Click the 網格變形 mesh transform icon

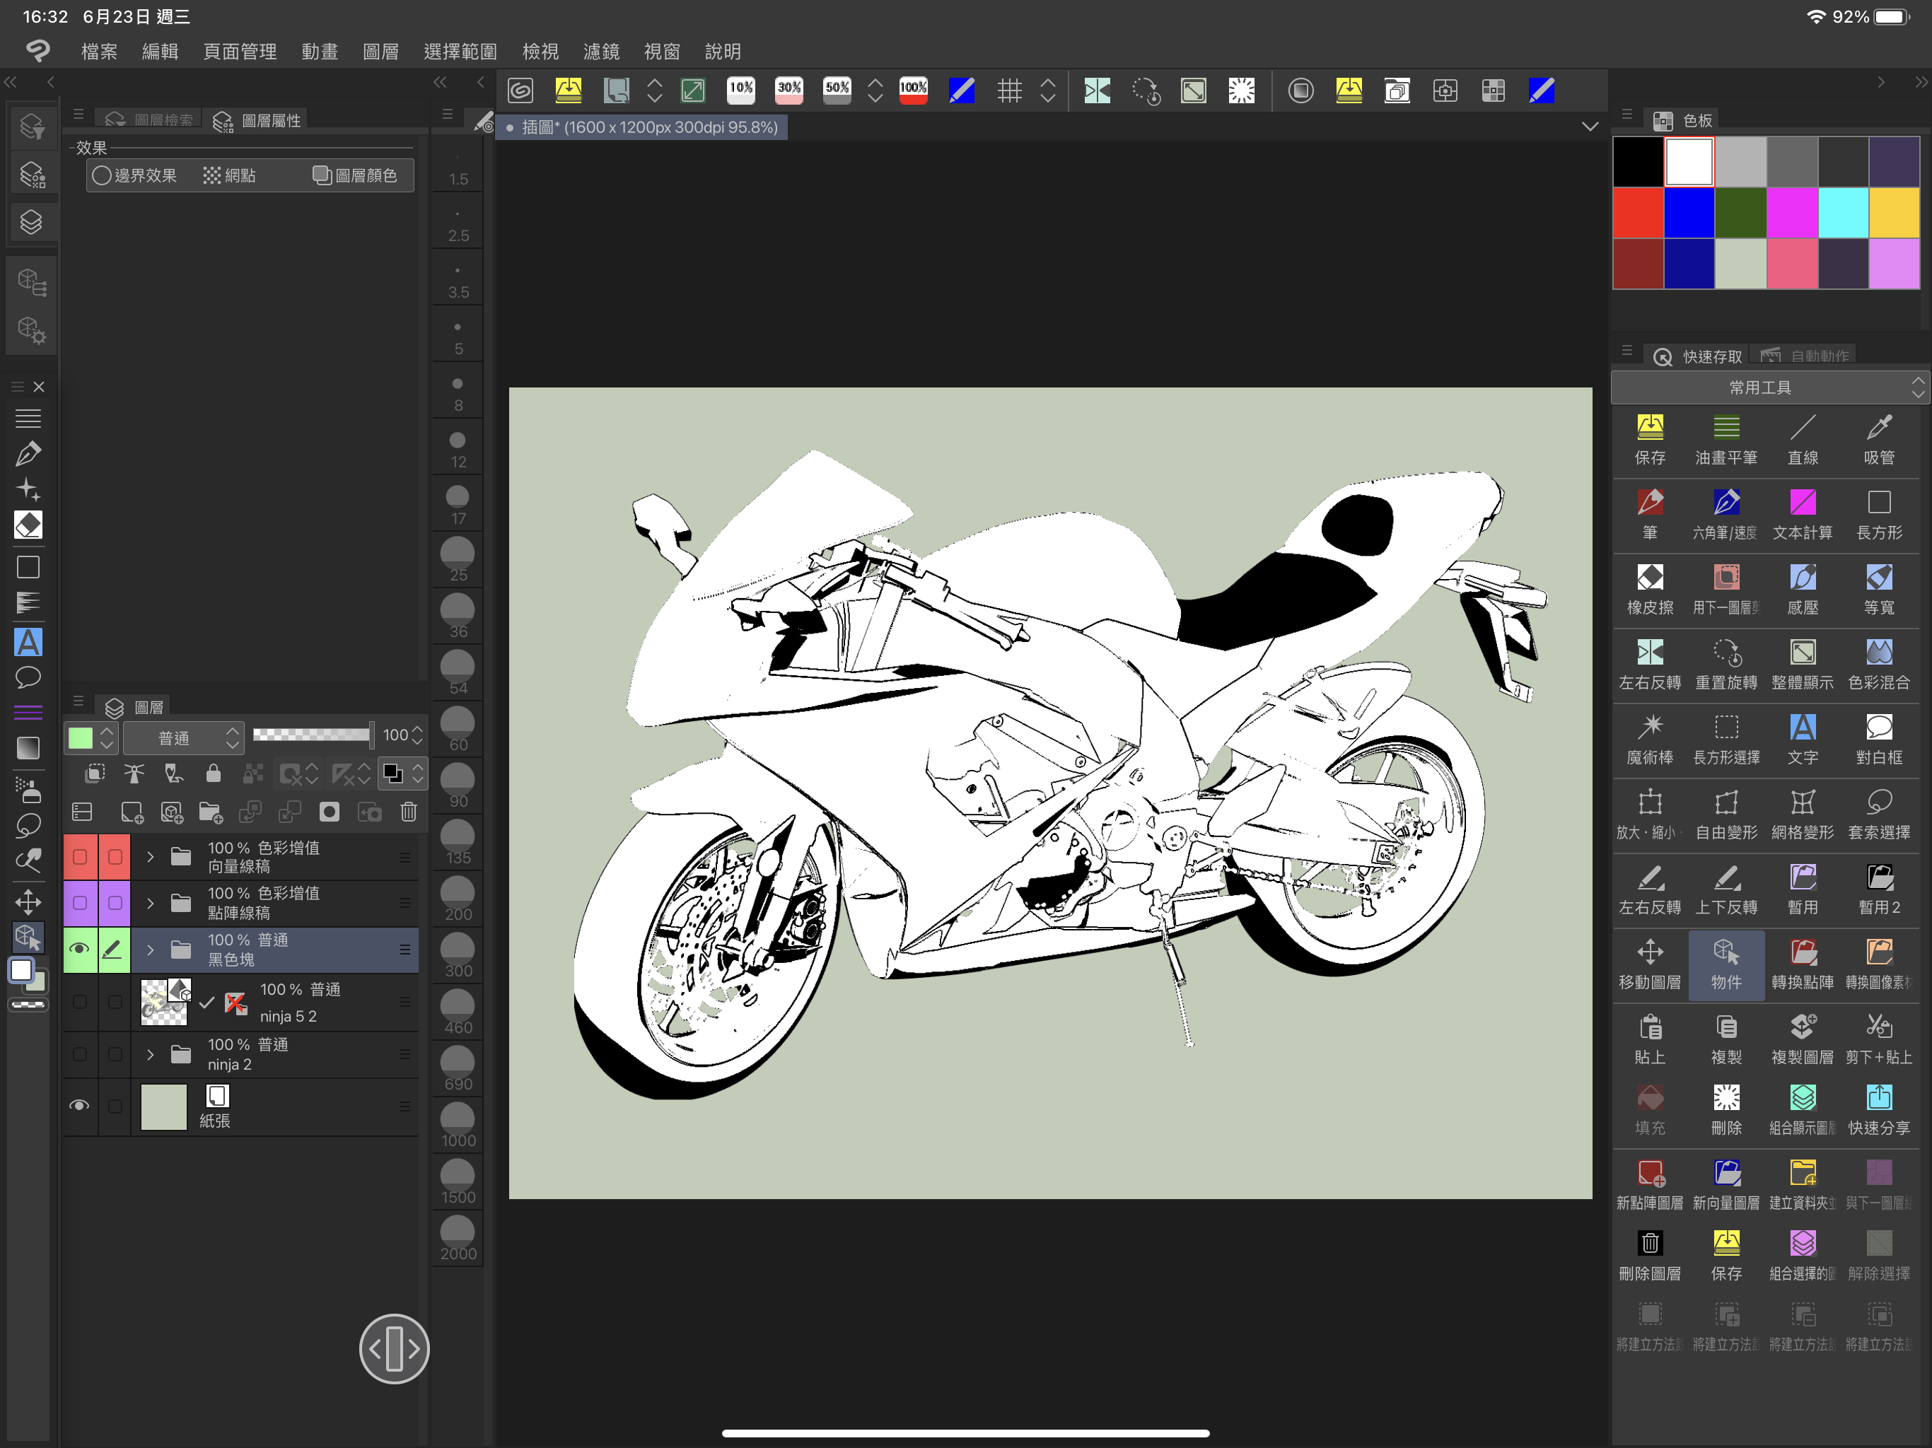click(x=1802, y=814)
